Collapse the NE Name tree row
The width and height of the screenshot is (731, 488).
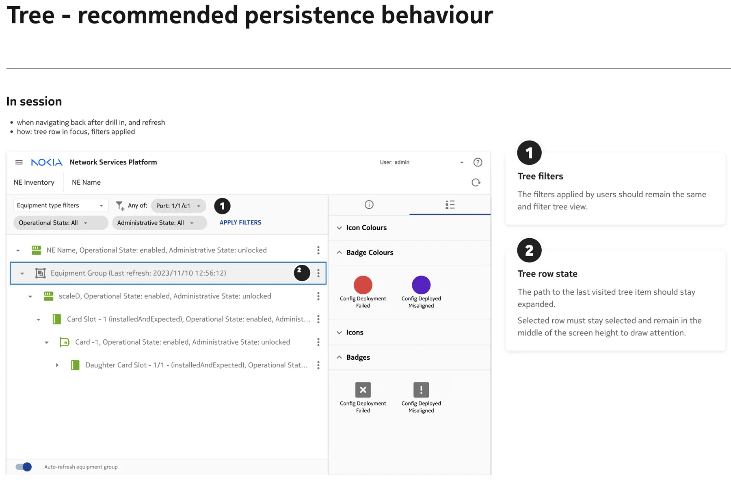pos(18,250)
